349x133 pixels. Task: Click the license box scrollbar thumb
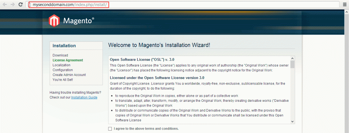click(292, 64)
